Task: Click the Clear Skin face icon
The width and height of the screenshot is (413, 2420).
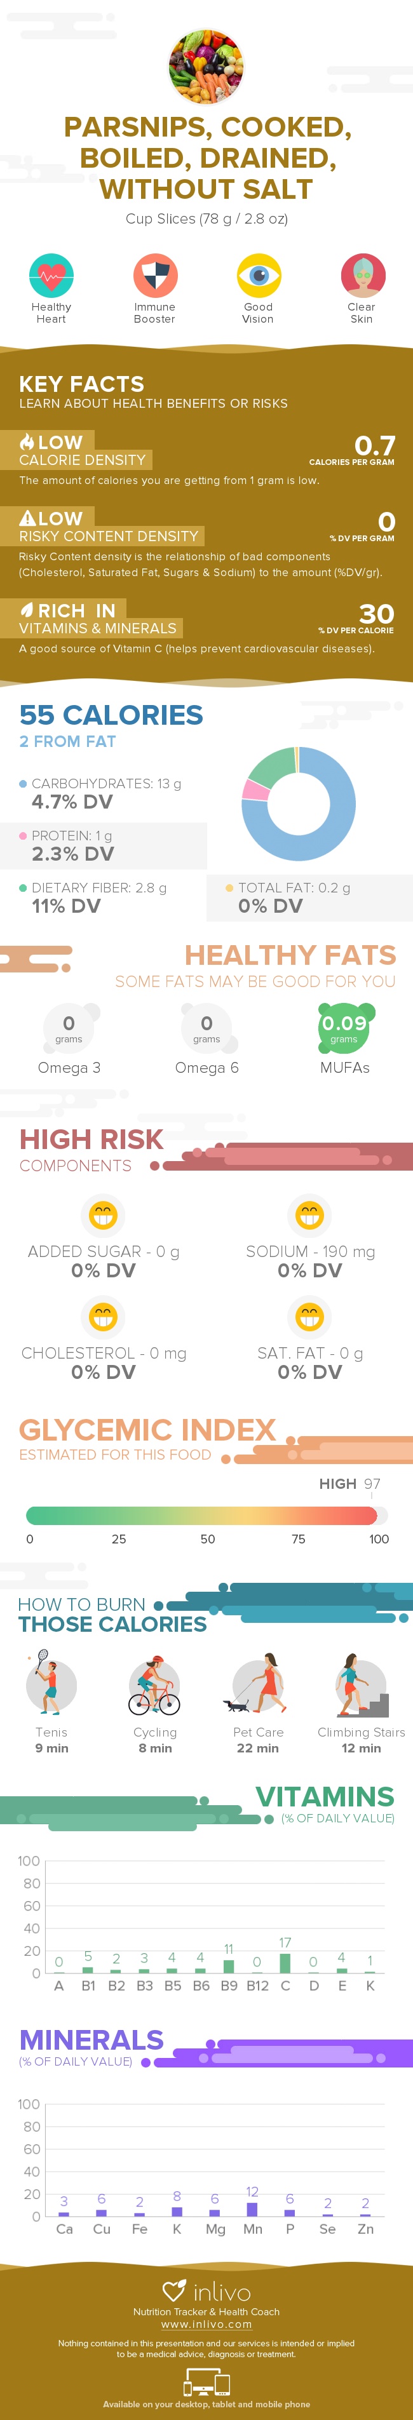Action: point(362,276)
